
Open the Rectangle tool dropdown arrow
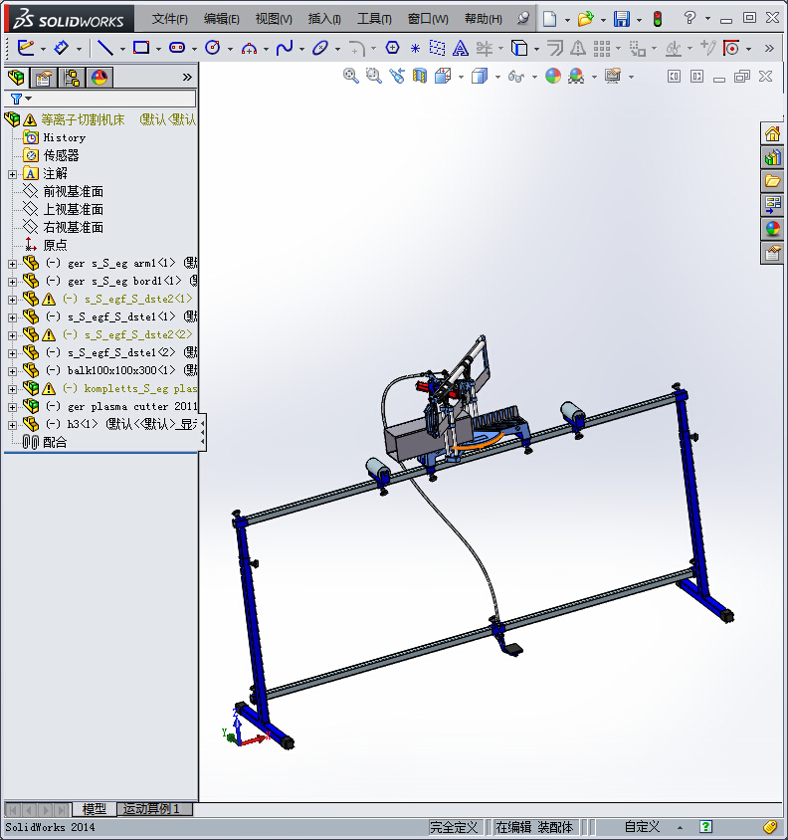(158, 50)
